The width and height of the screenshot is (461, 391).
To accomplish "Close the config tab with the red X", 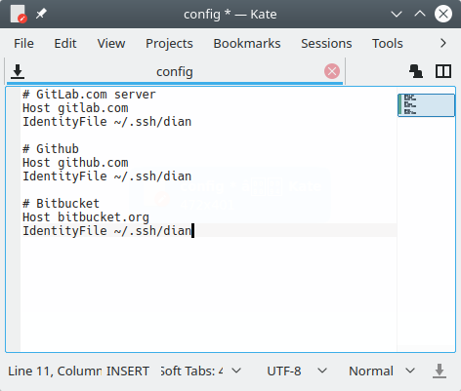I will point(332,71).
